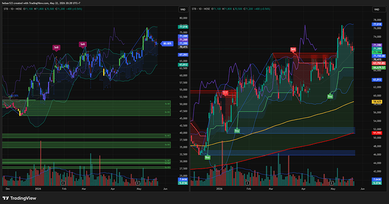This screenshot has height=204, width=389.
Task: Click the 7.64M volume label on right chart
Action: point(377,179)
